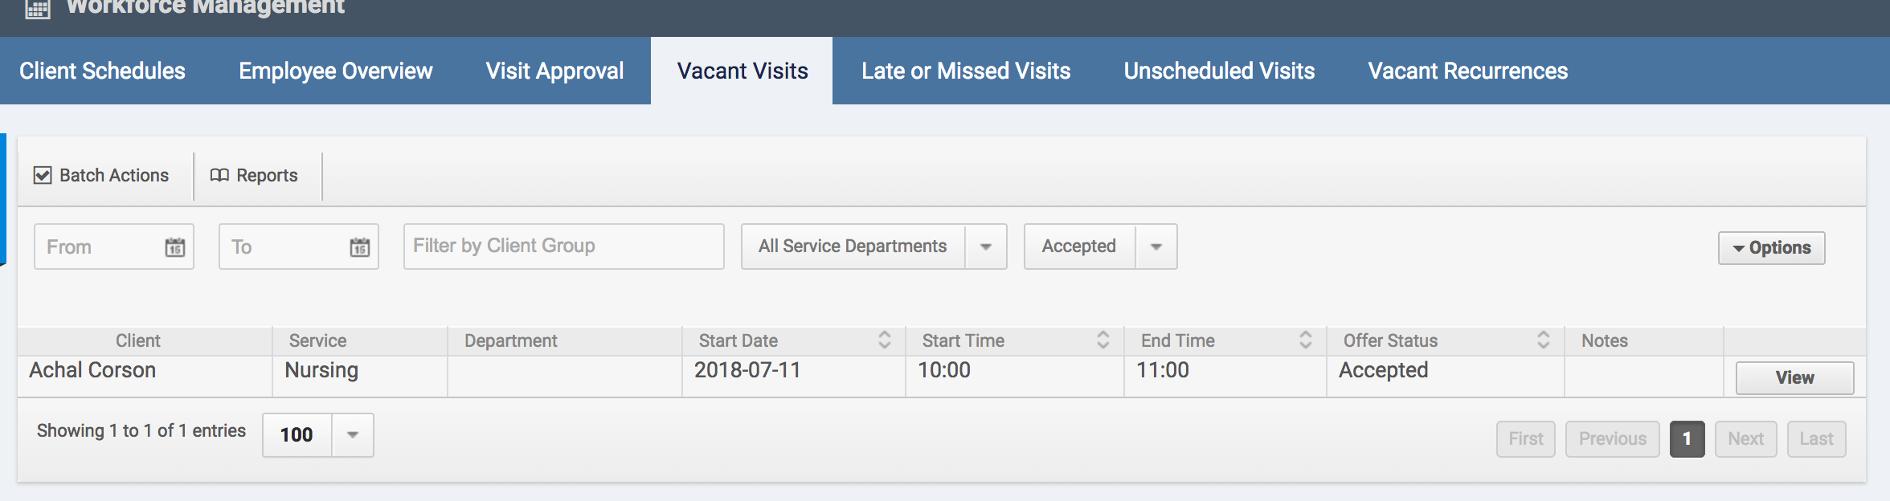The image size is (1890, 501).
Task: Open the From date calendar picker icon
Action: pos(175,247)
